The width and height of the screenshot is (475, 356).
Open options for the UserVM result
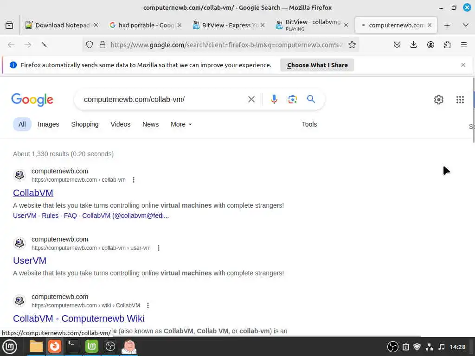159,248
